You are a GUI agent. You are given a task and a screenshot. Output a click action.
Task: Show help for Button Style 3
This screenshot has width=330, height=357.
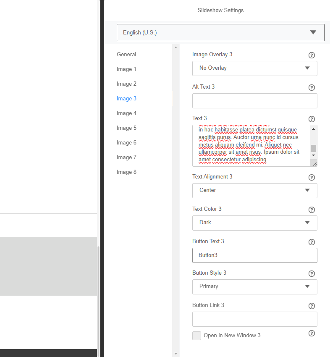312,273
